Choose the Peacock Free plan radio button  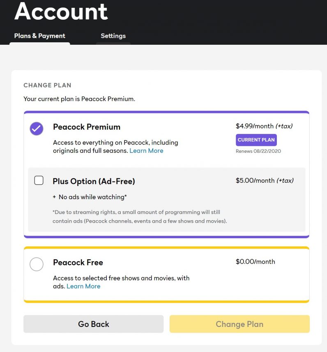[x=37, y=264]
